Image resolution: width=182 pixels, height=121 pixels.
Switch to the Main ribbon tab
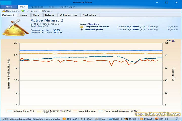pos(23,7)
